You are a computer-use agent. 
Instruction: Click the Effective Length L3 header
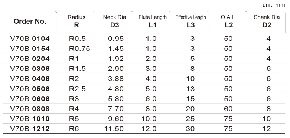tap(191, 22)
